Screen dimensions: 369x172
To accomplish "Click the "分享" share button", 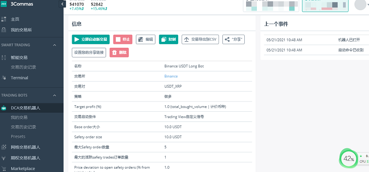I will (234, 39).
